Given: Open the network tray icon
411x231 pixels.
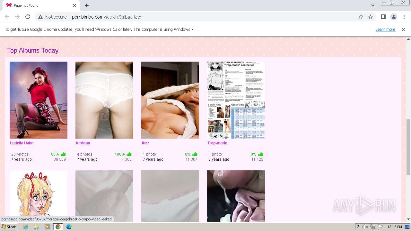Looking at the screenshot, I should 373,227.
